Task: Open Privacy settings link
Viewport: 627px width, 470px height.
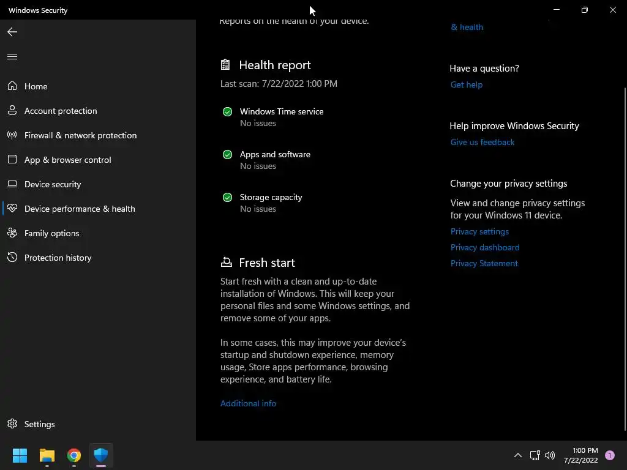Action: pos(479,231)
